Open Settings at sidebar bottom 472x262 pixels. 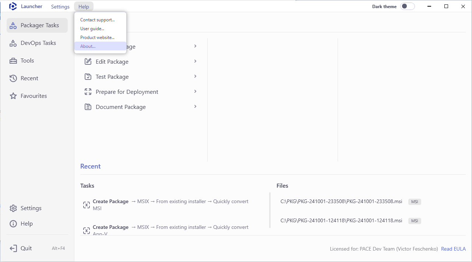[37, 208]
